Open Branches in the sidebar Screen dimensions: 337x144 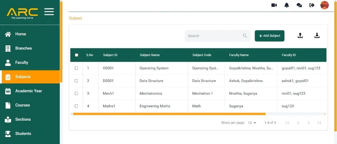point(30,48)
